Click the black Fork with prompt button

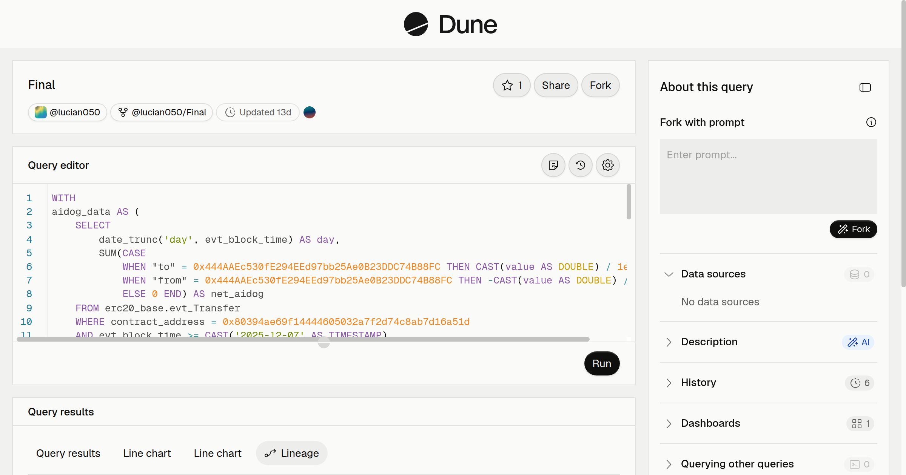(853, 229)
